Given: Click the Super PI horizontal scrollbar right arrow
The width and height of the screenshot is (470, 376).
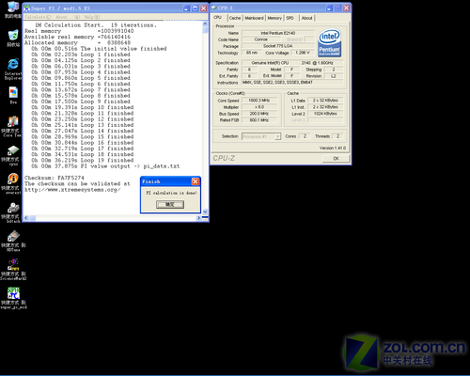Looking at the screenshot, I should tap(198, 218).
